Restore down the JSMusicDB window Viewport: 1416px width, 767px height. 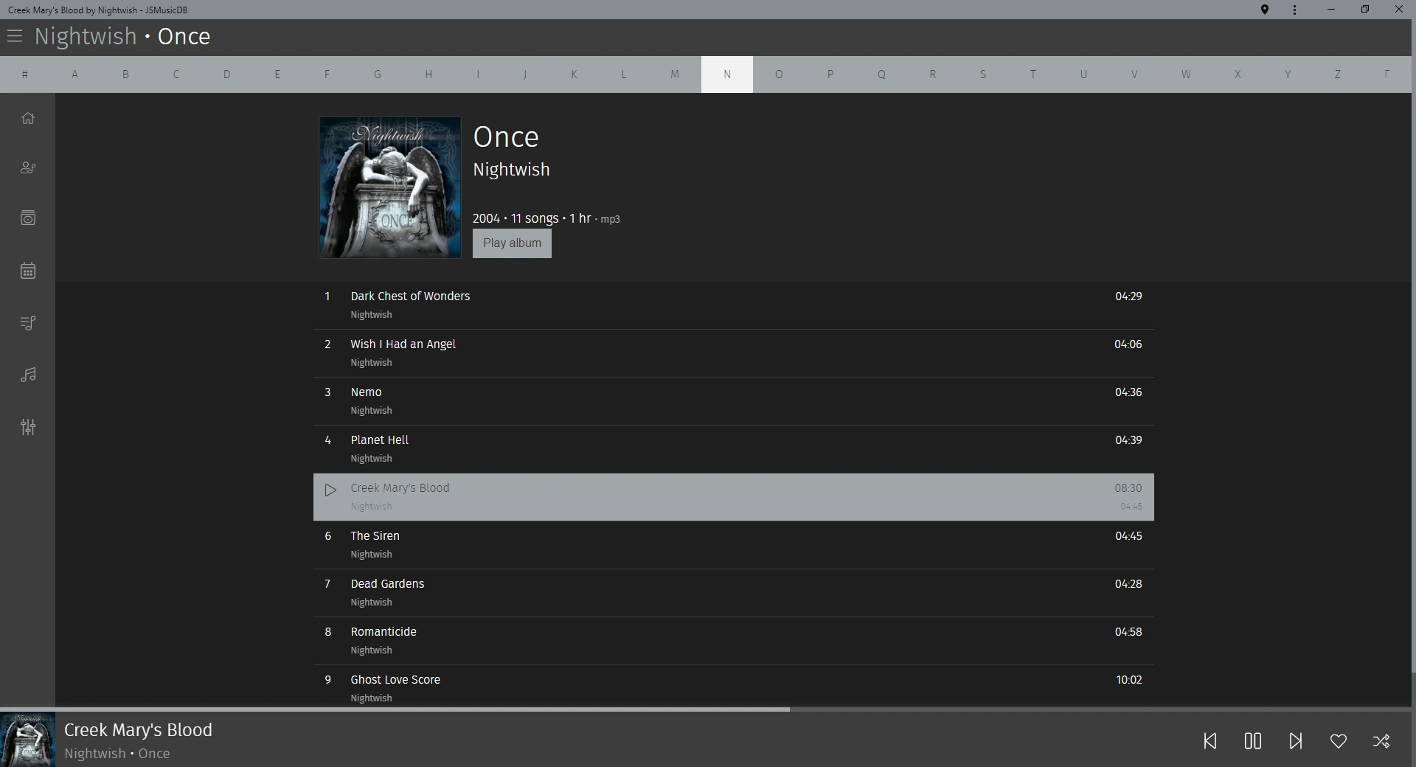coord(1365,10)
